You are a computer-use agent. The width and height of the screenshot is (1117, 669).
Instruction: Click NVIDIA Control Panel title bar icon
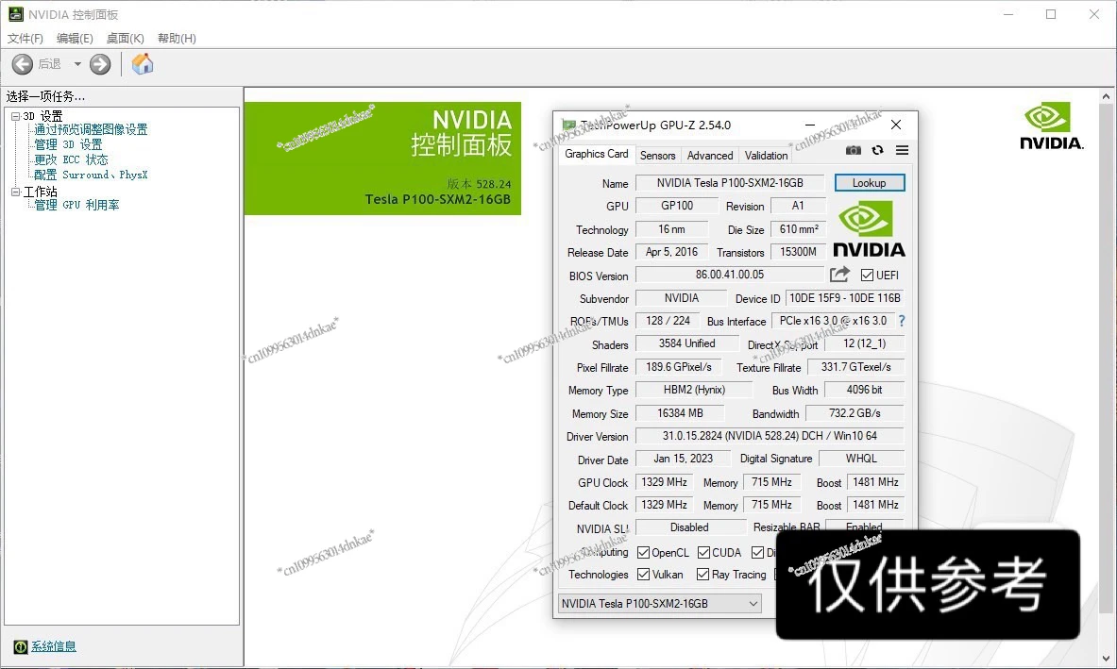coord(16,14)
